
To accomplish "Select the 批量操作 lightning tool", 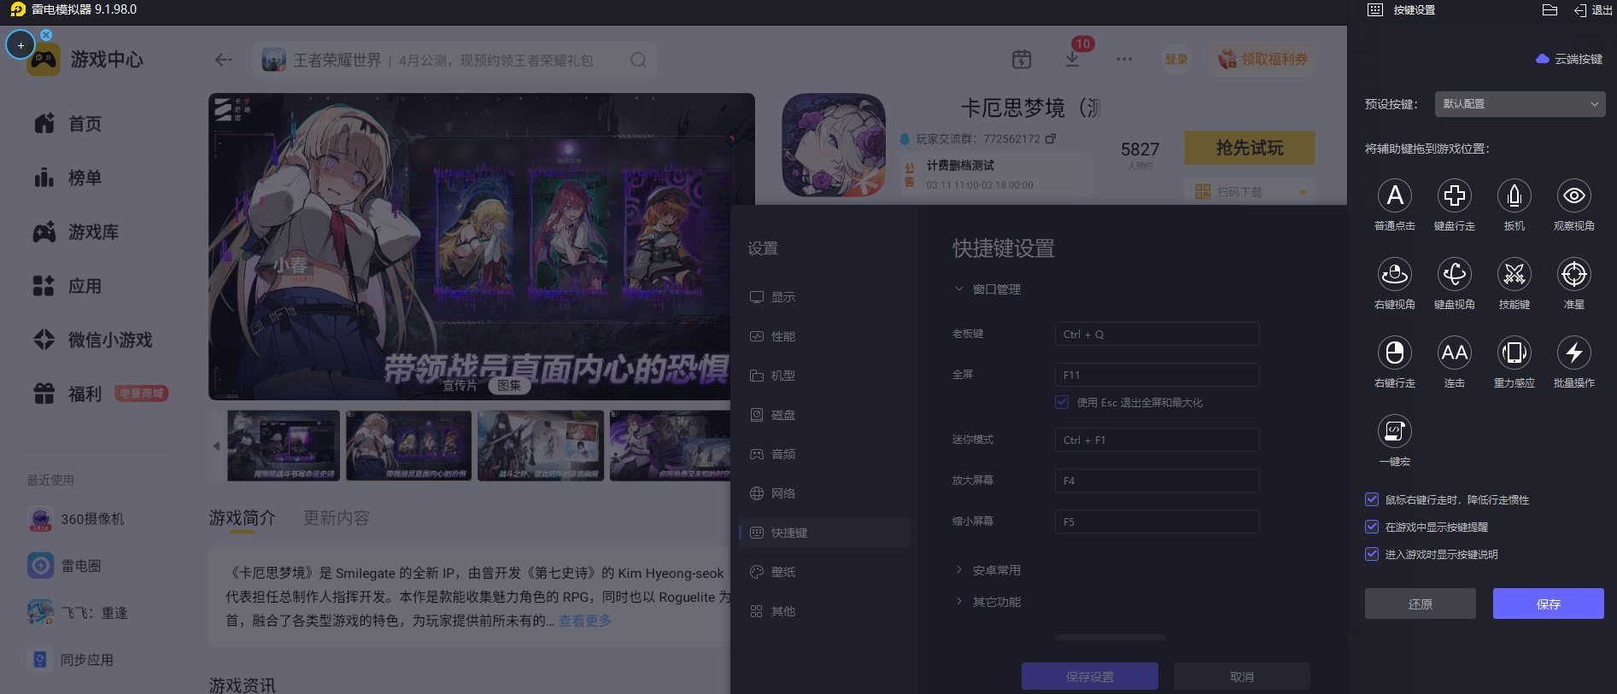I will [1574, 353].
